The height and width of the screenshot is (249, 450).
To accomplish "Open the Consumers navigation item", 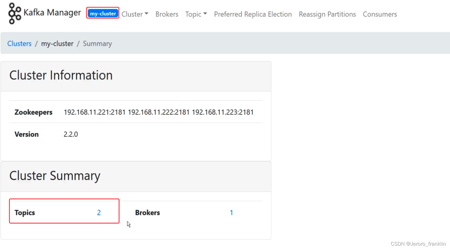I will tap(380, 14).
